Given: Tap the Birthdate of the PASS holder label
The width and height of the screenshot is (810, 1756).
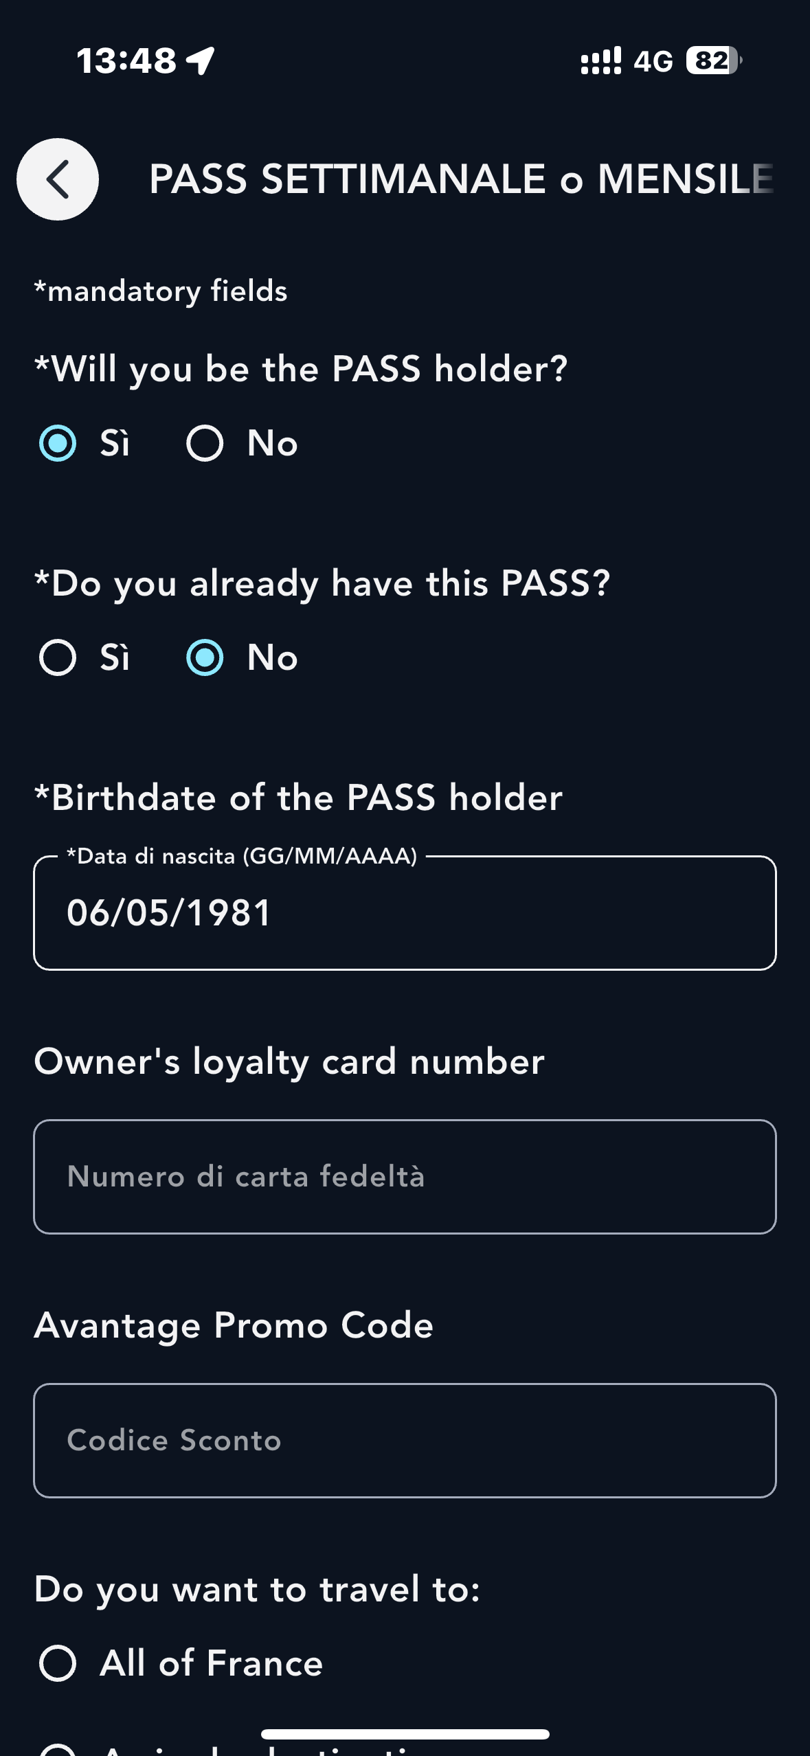Looking at the screenshot, I should [298, 798].
